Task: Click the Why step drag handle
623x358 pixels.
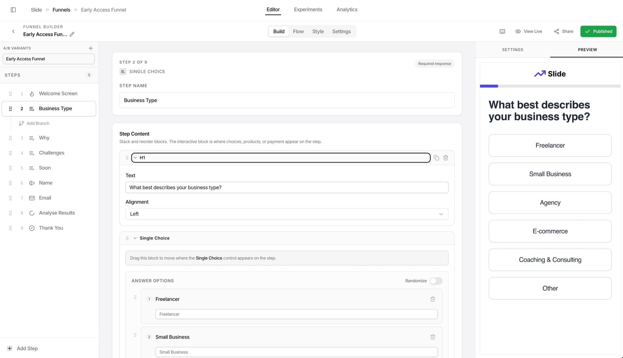Action: (10, 138)
